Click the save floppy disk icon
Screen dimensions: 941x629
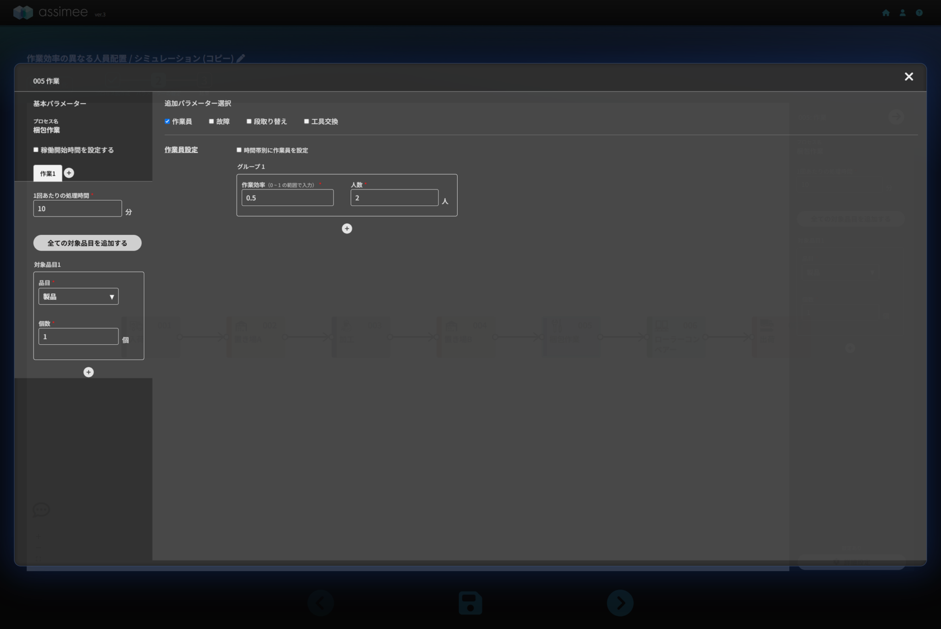click(x=470, y=603)
